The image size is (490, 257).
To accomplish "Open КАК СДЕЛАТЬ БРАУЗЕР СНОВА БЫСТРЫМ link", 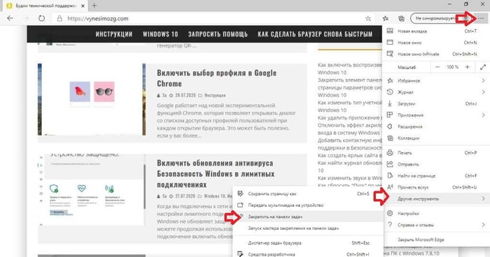I will [315, 34].
